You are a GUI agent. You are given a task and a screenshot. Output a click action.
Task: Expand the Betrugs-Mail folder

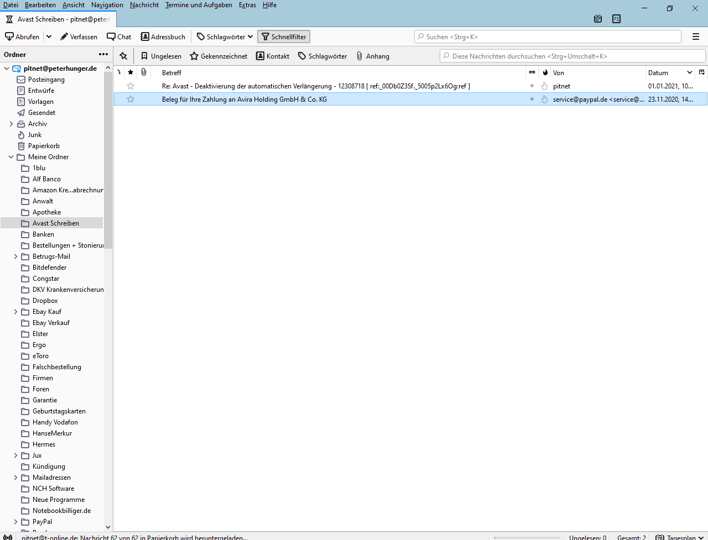[15, 256]
